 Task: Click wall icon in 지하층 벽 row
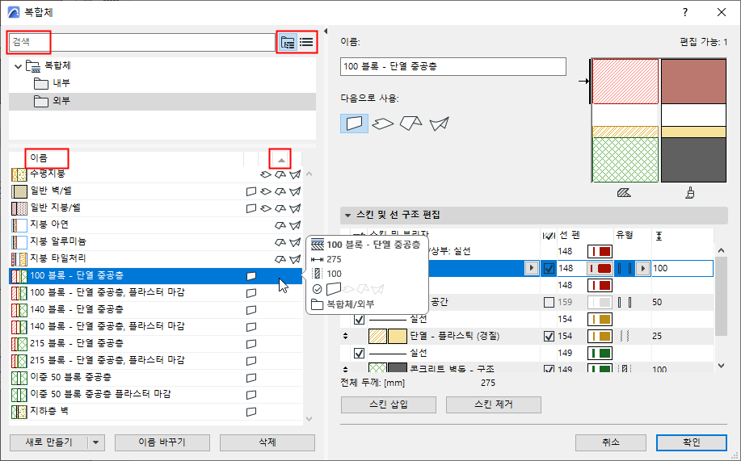tap(251, 412)
